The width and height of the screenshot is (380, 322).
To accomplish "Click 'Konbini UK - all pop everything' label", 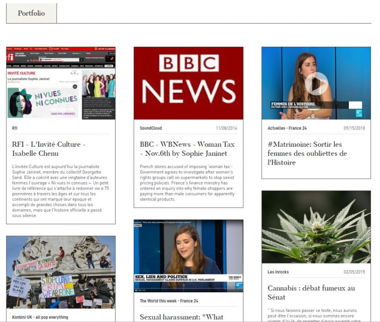I will [x=40, y=317].
